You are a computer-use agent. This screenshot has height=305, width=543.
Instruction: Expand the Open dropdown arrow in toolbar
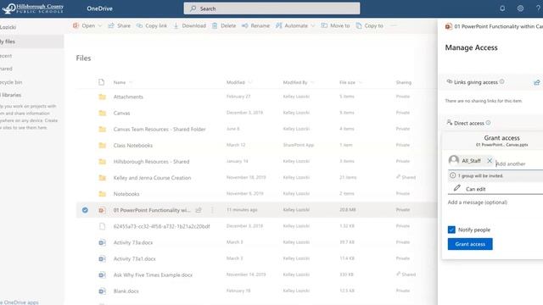pos(100,26)
